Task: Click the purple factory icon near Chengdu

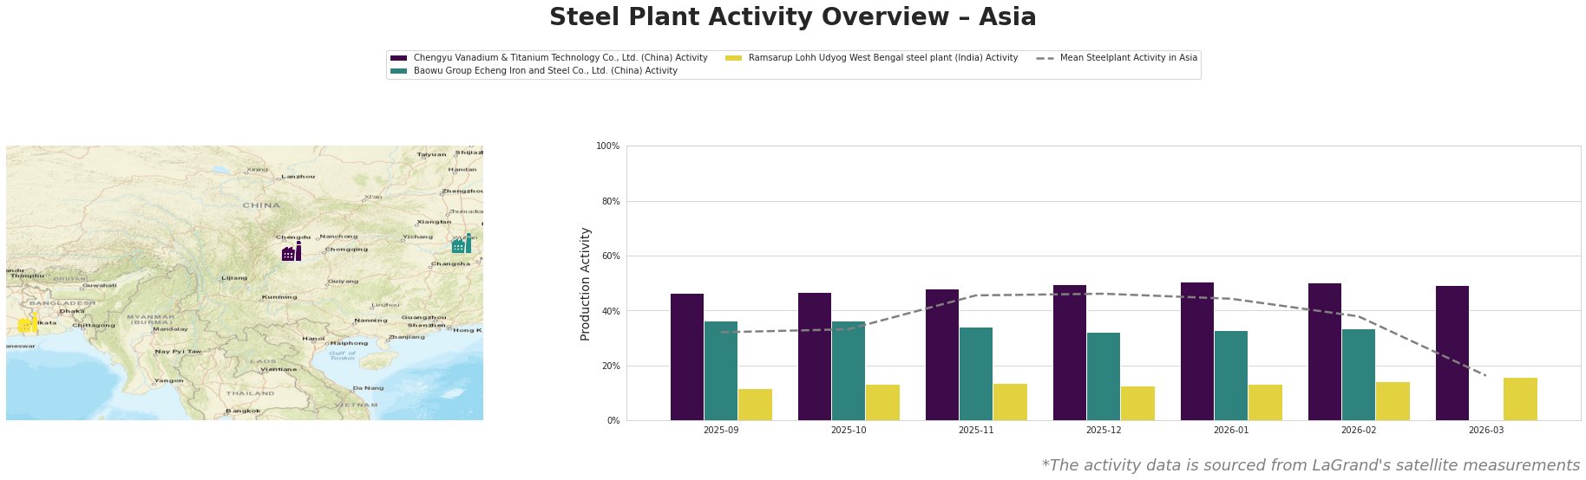Action: pos(292,252)
